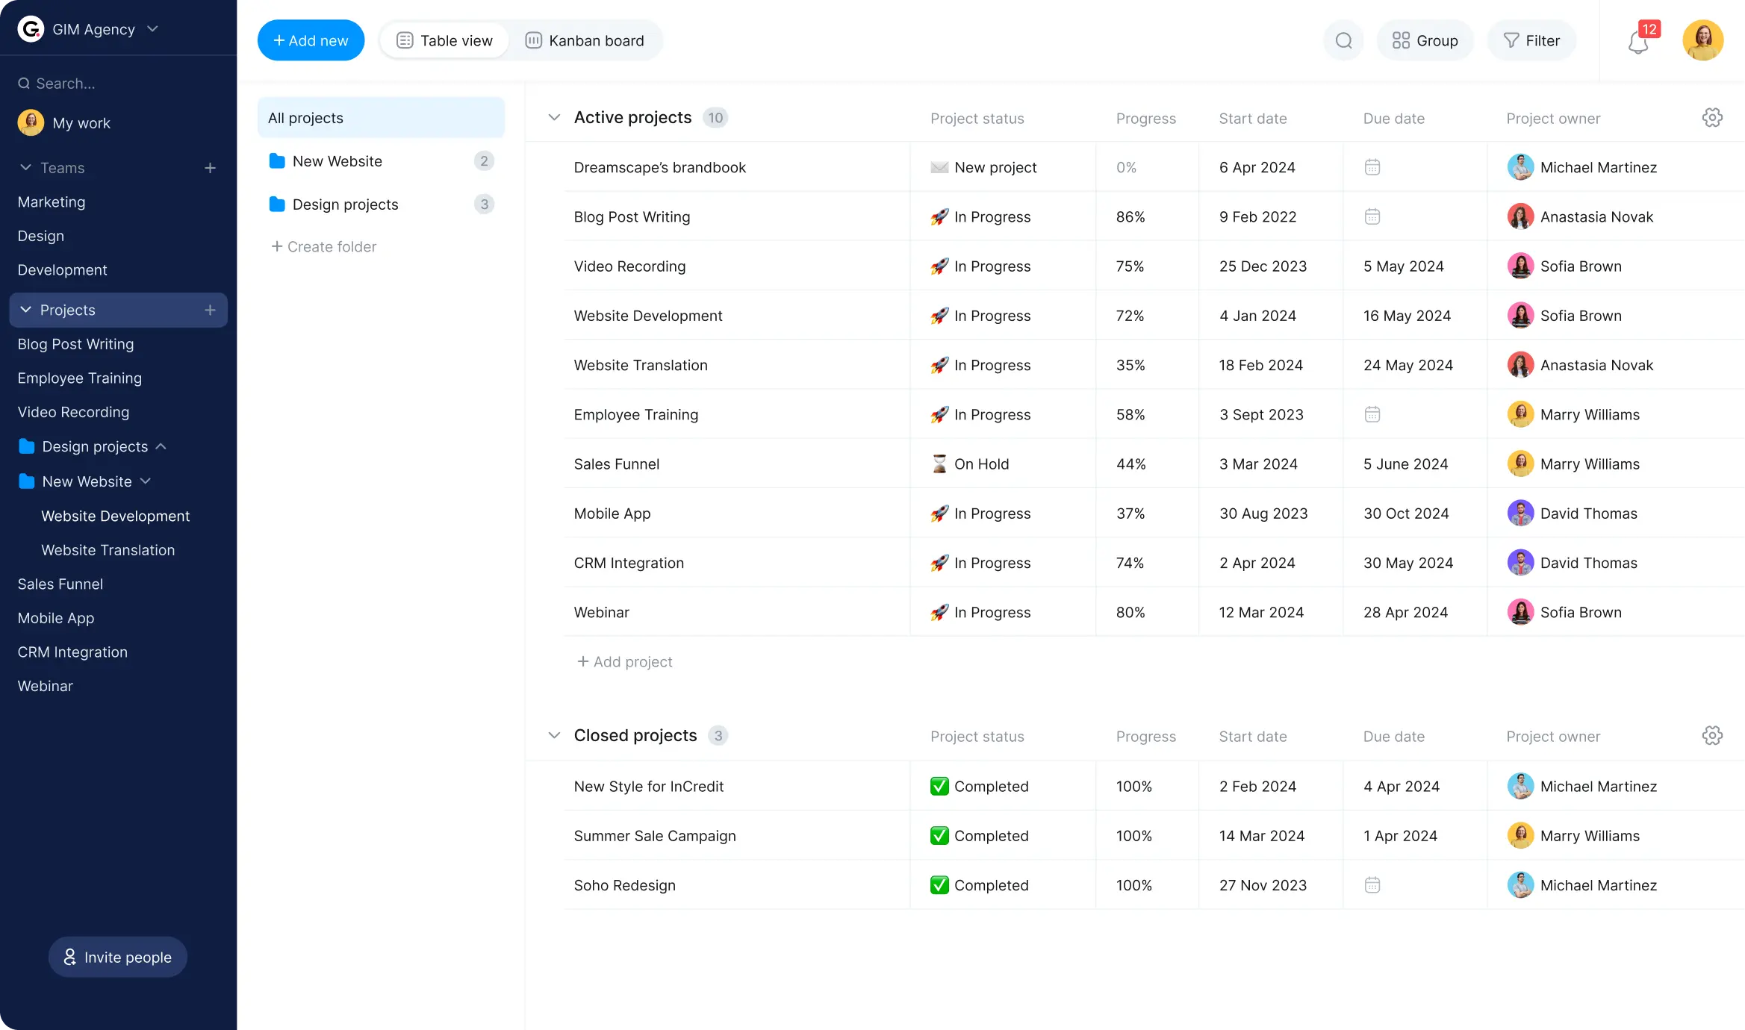Select All projects in the project list
Screen dimensions: 1745x1030
[x=306, y=117]
